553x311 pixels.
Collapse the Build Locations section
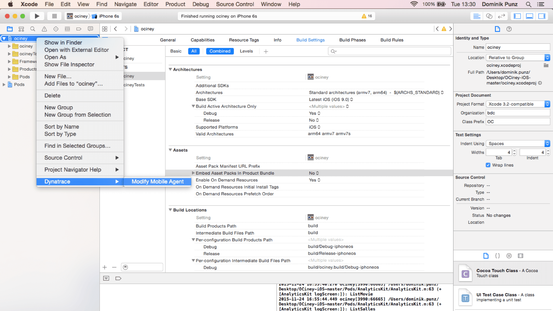pyautogui.click(x=170, y=210)
